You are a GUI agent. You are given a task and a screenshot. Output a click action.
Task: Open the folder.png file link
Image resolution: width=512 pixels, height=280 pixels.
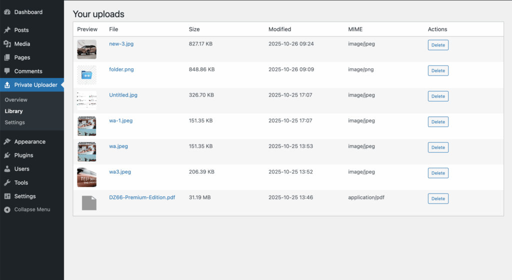[x=121, y=69]
